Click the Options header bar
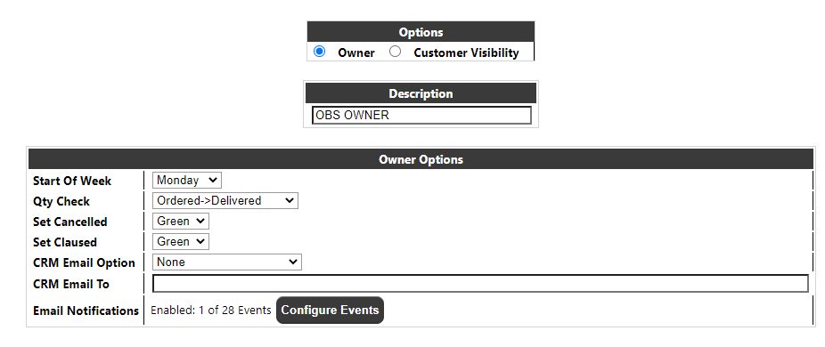 coord(421,32)
